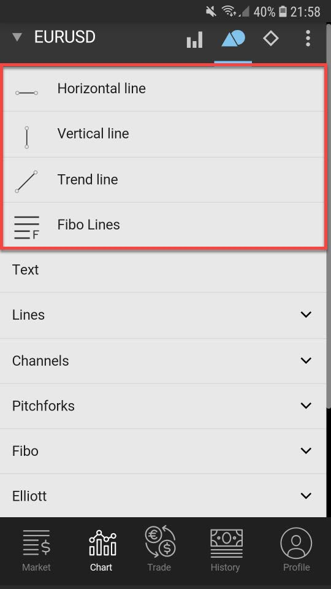Open the three-dot overflow menu
331x589 pixels.
[x=308, y=38]
